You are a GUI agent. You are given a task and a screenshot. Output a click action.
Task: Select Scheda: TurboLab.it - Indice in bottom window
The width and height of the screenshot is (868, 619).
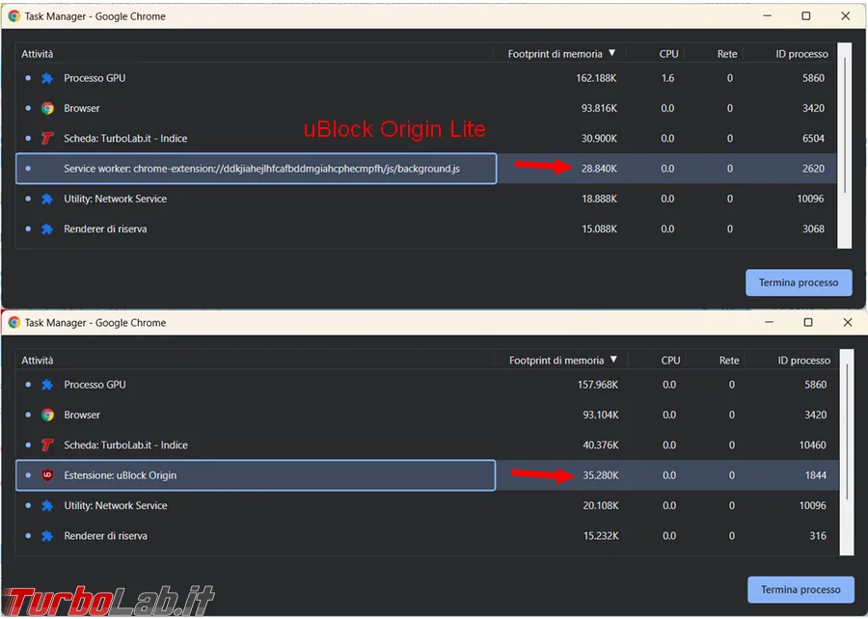click(x=125, y=444)
